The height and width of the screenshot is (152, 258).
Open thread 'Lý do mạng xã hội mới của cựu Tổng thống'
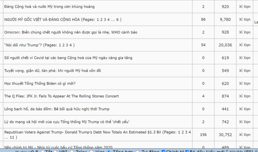(x=67, y=122)
